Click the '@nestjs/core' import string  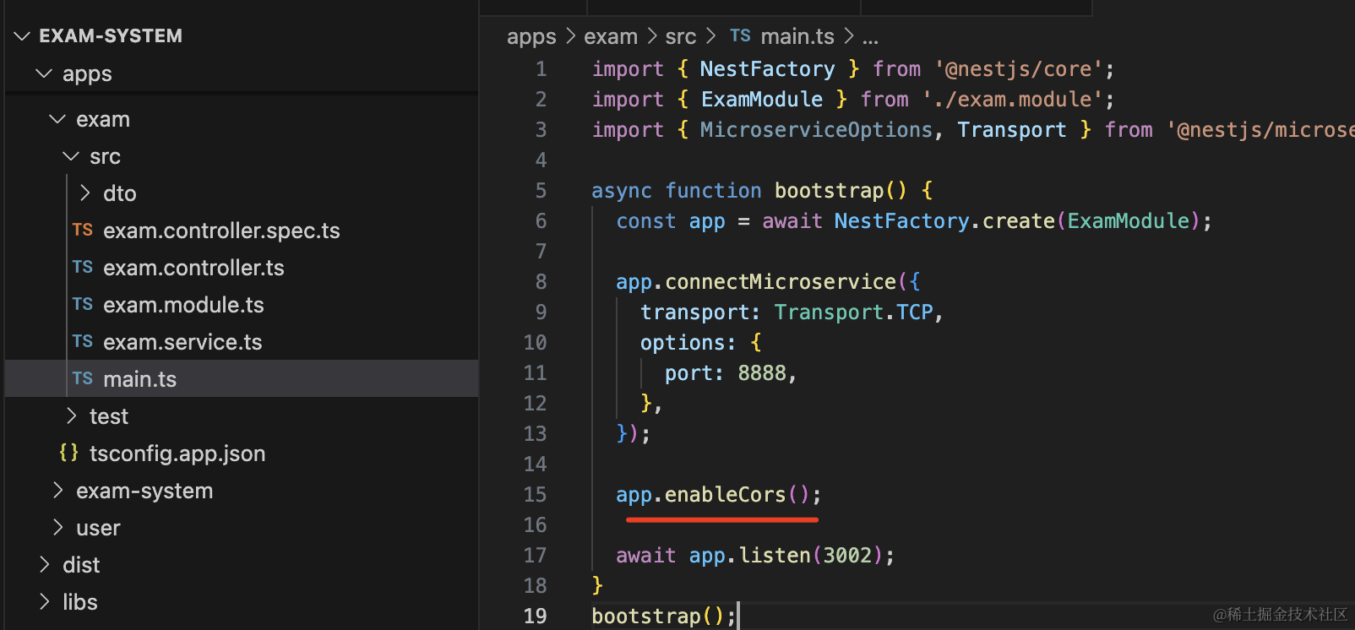click(1019, 69)
